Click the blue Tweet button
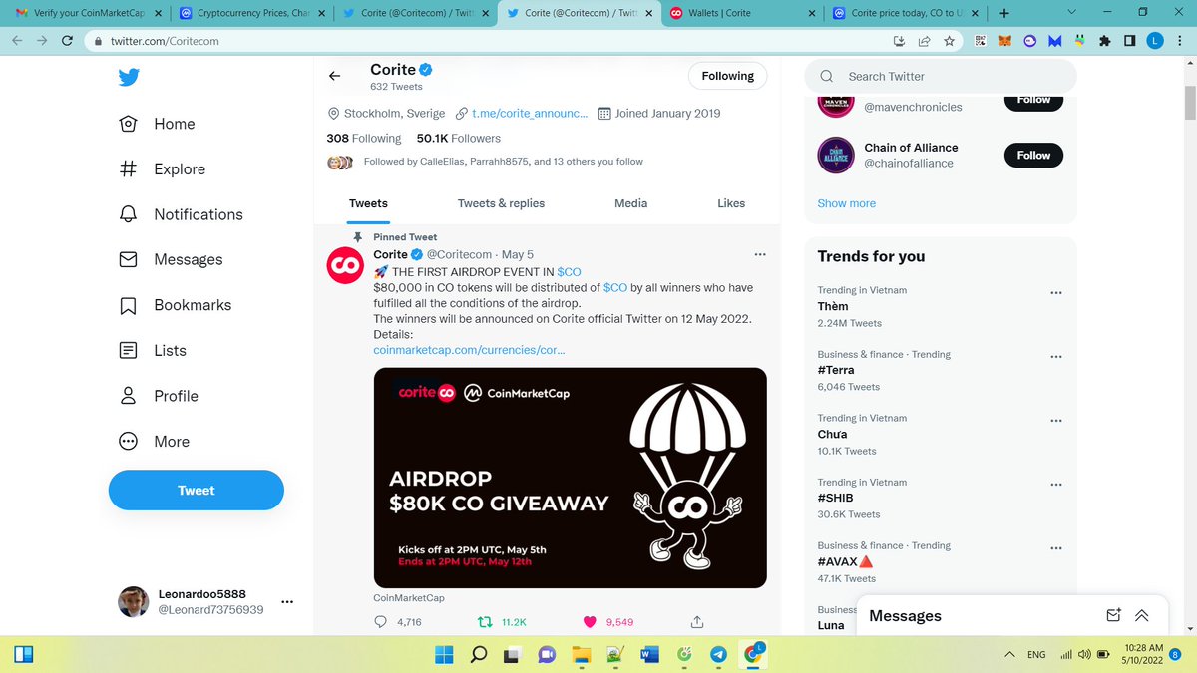 click(x=197, y=490)
